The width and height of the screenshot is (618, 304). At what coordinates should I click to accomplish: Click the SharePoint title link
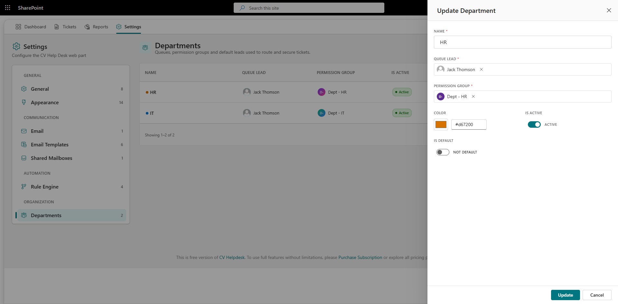pos(31,8)
